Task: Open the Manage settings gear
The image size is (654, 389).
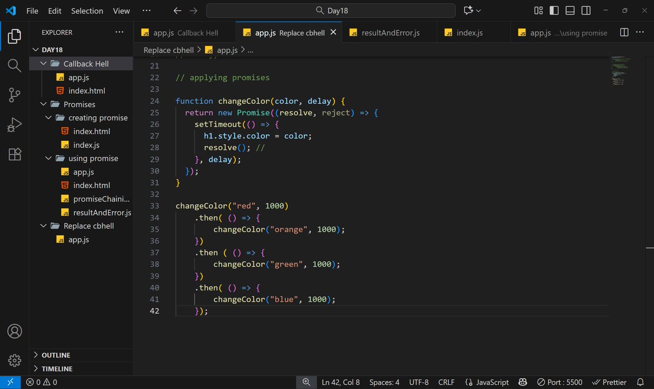Action: click(15, 361)
